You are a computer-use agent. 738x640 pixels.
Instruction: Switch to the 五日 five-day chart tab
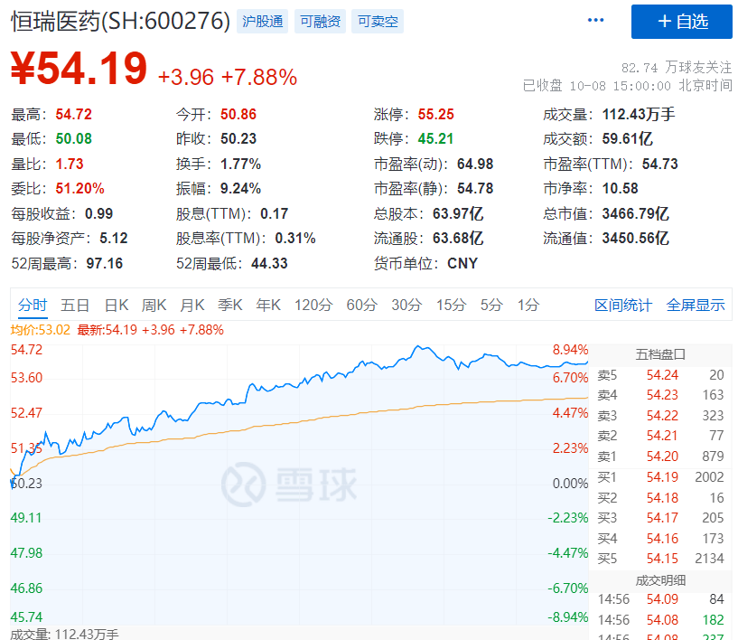pos(75,306)
